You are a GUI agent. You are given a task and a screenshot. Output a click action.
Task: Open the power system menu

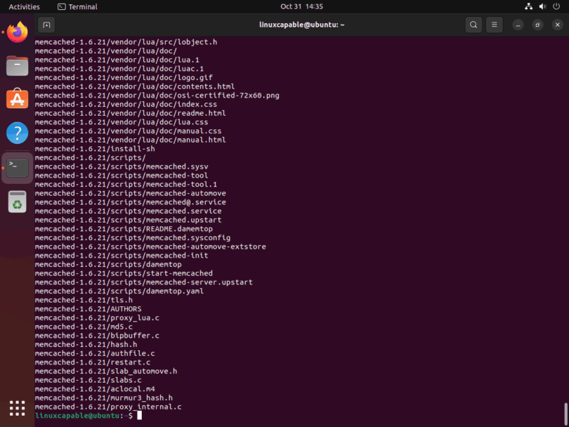(x=556, y=6)
